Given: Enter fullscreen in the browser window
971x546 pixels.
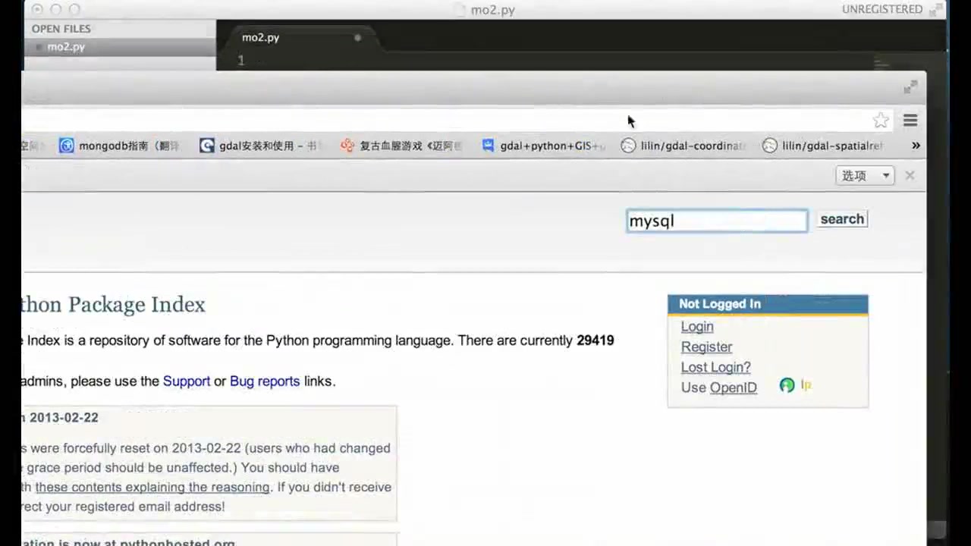Looking at the screenshot, I should tap(910, 88).
